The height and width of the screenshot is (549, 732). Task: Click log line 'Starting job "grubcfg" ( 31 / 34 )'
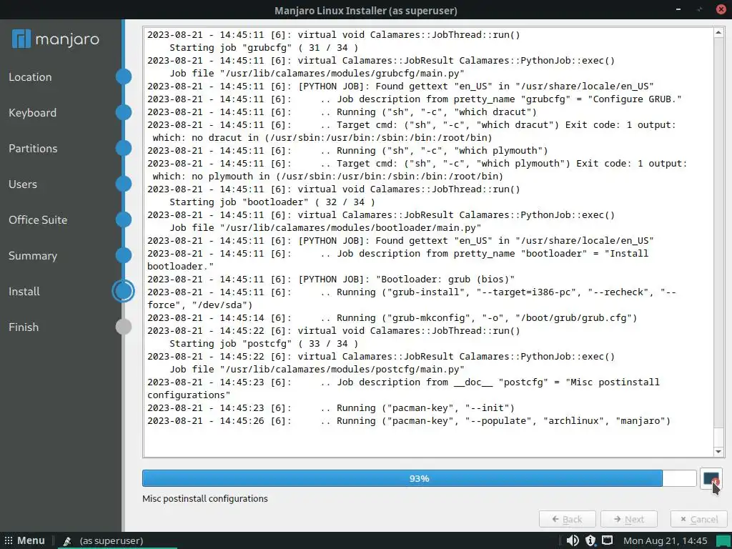point(264,48)
